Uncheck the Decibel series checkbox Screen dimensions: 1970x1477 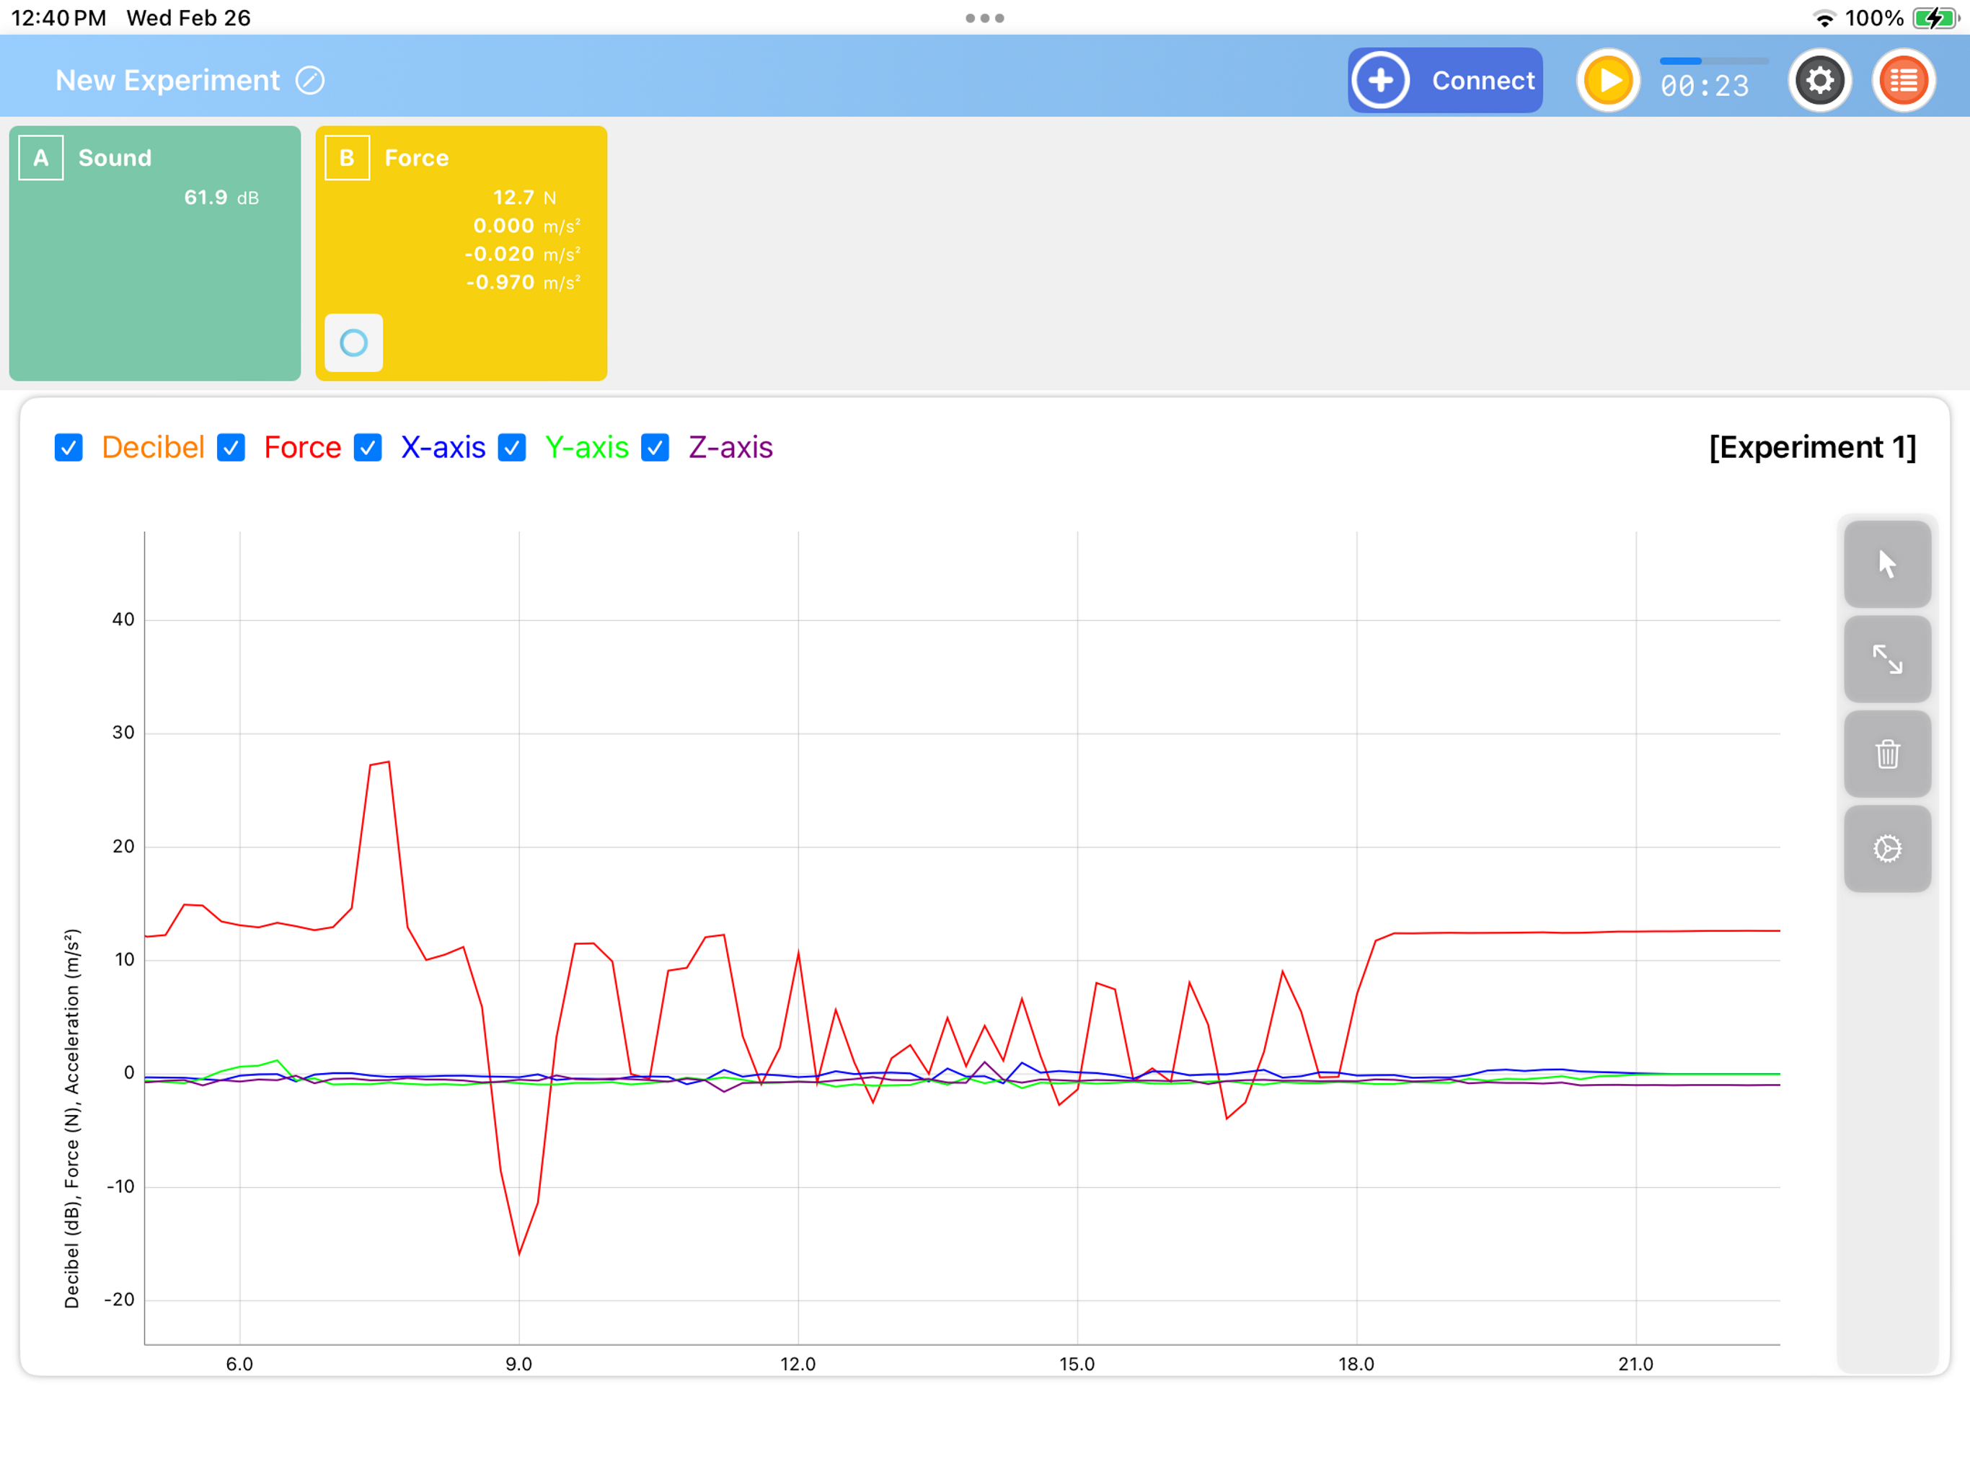69,447
